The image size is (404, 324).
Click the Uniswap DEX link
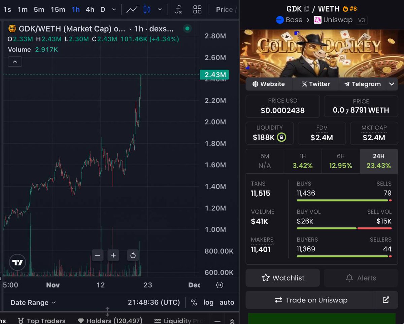333,20
